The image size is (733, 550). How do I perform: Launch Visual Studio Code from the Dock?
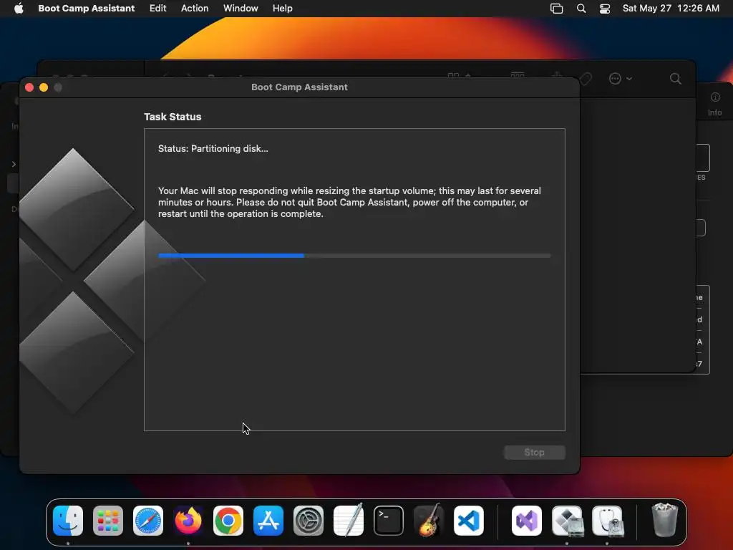(x=468, y=520)
